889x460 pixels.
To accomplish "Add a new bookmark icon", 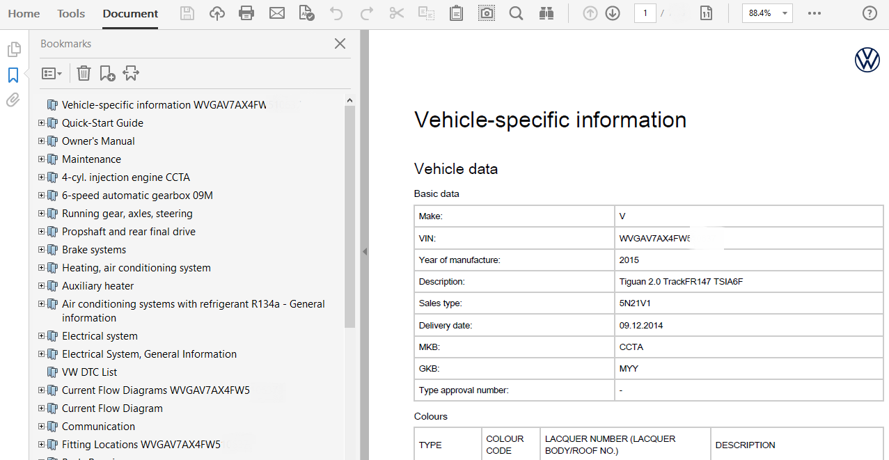I will [x=107, y=73].
